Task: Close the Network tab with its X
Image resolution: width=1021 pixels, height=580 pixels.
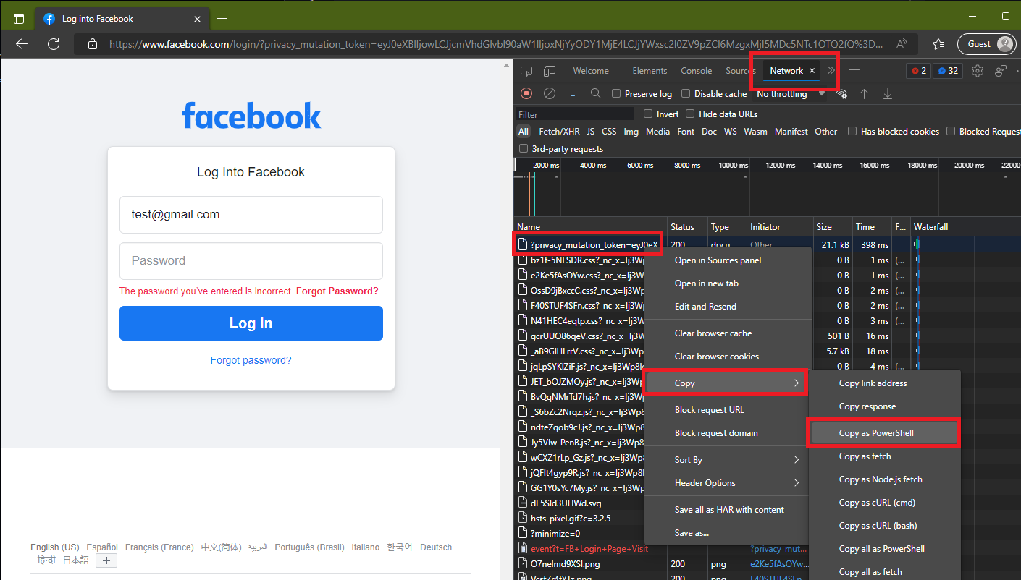Action: 812,71
